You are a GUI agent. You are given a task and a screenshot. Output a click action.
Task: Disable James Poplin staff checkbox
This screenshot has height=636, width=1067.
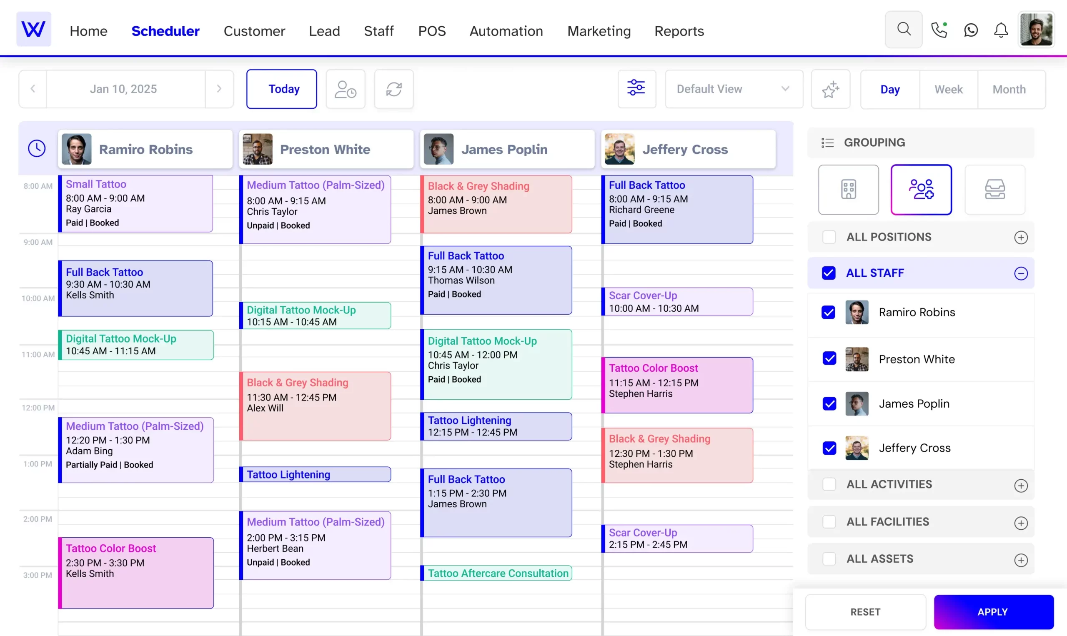(829, 403)
